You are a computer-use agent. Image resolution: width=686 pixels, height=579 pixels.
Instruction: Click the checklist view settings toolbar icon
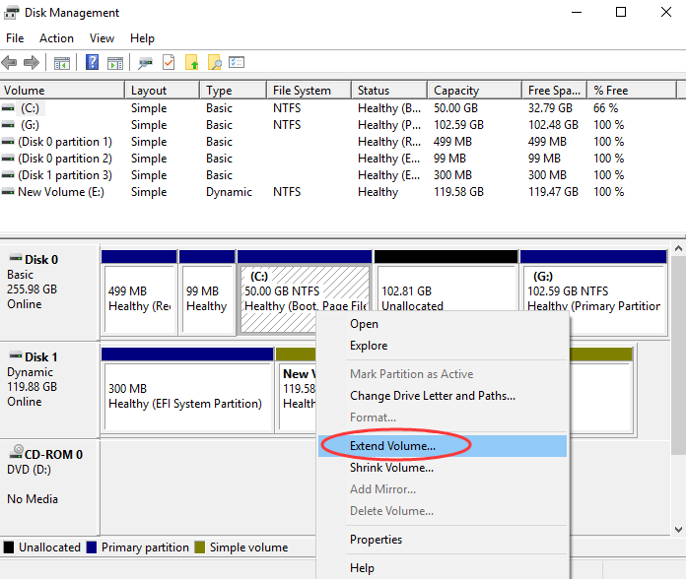pyautogui.click(x=237, y=62)
